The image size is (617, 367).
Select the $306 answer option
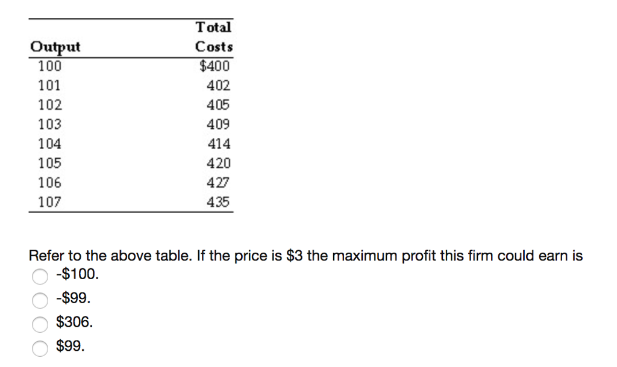[40, 324]
